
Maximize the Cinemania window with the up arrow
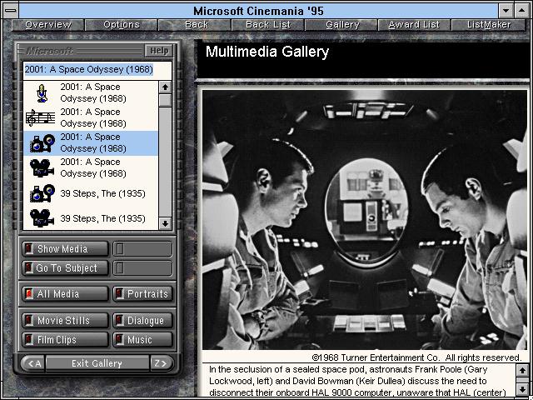[x=522, y=11]
